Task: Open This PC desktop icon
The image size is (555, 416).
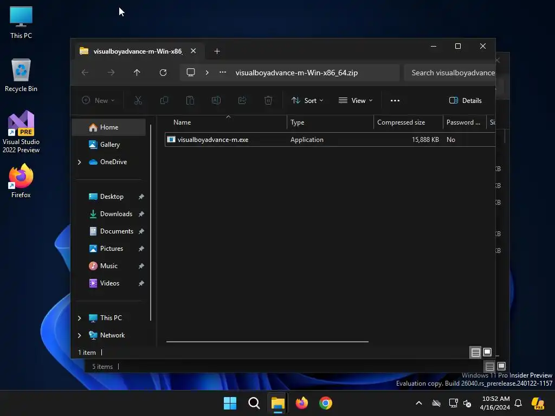Action: [x=21, y=23]
